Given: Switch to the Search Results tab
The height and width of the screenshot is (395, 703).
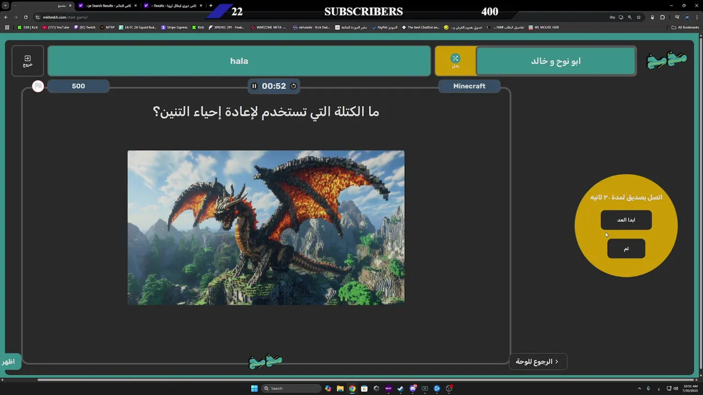Looking at the screenshot, I should tap(108, 5).
